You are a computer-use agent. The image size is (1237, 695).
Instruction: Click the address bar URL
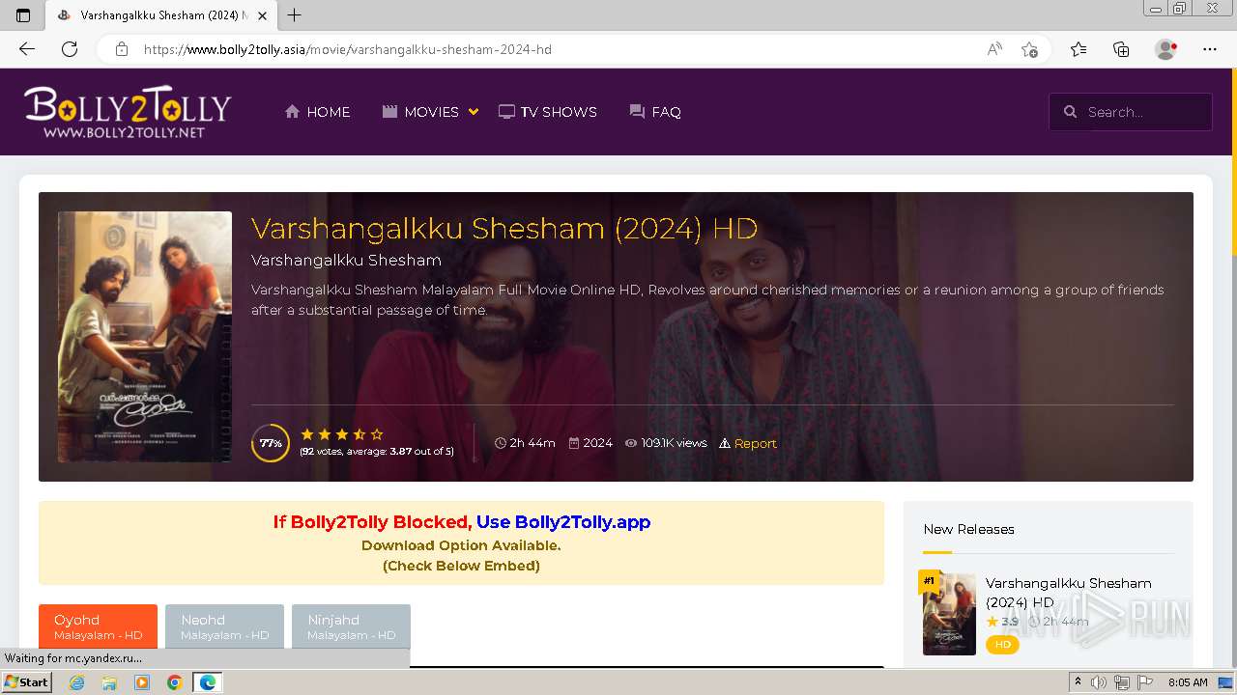click(x=348, y=49)
